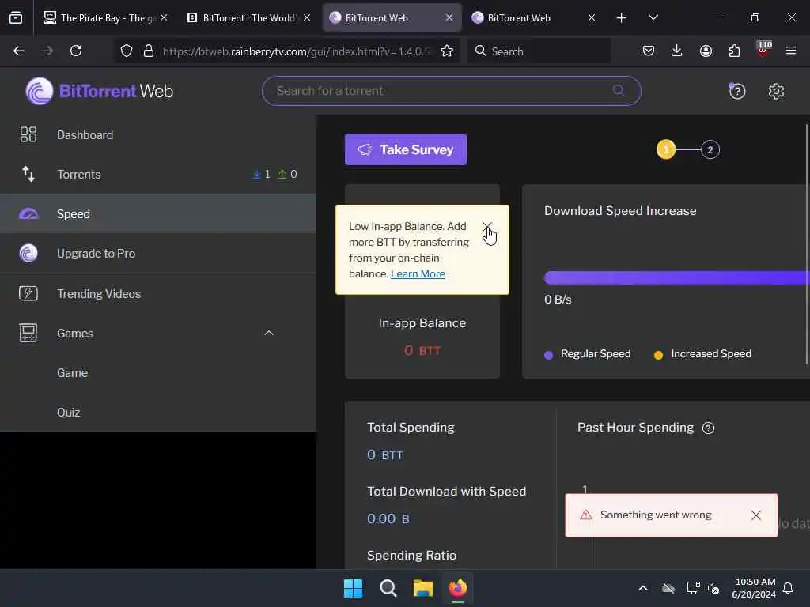This screenshot has height=607, width=810.
Task: Open the help question mark icon
Action: coord(736,92)
